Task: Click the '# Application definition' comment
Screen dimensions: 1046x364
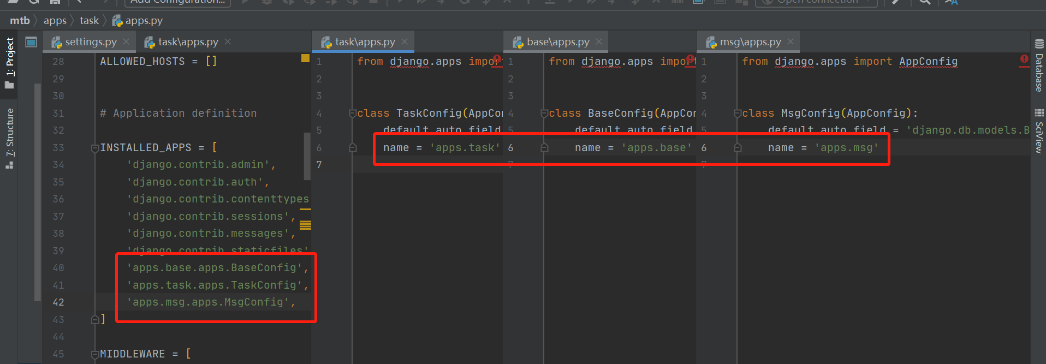Action: point(179,114)
